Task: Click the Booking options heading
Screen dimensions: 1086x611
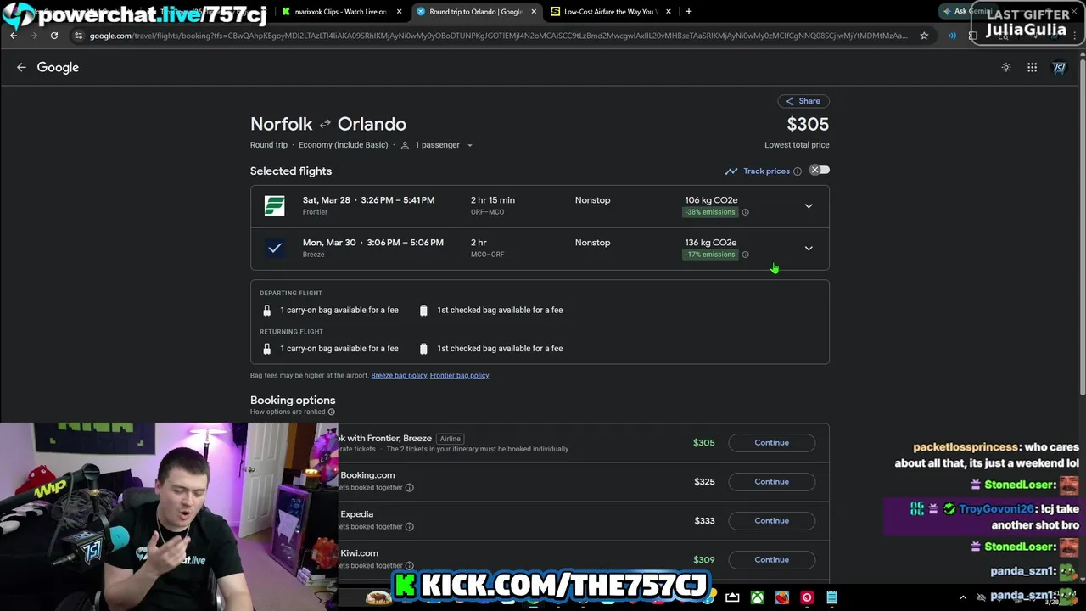Action: 293,400
